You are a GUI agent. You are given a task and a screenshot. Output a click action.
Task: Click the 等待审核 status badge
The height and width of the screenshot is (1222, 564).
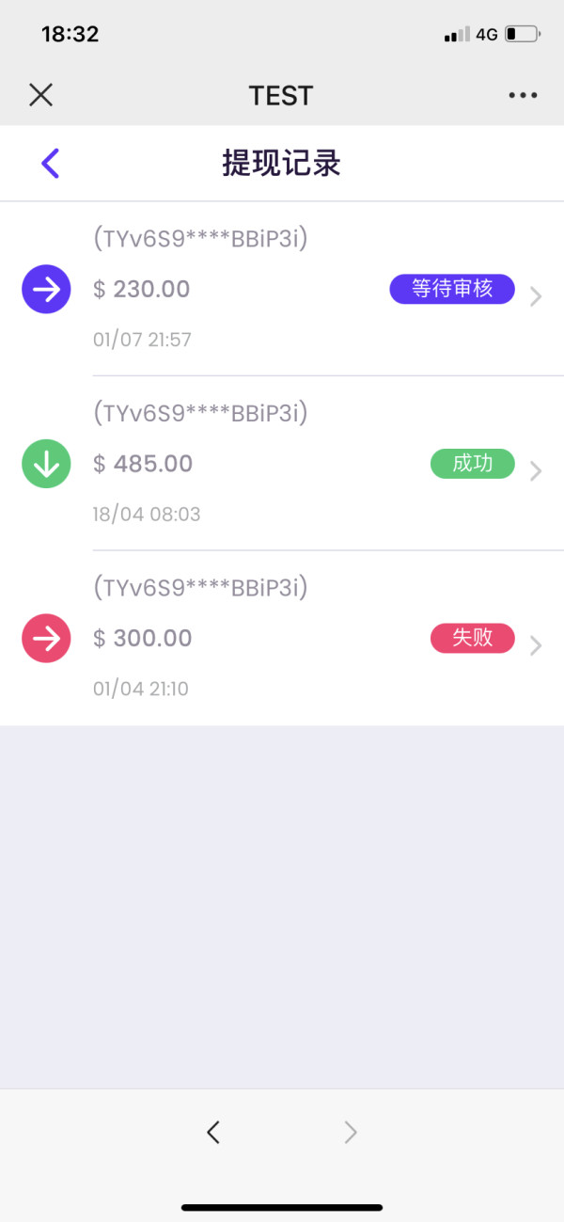pyautogui.click(x=452, y=289)
